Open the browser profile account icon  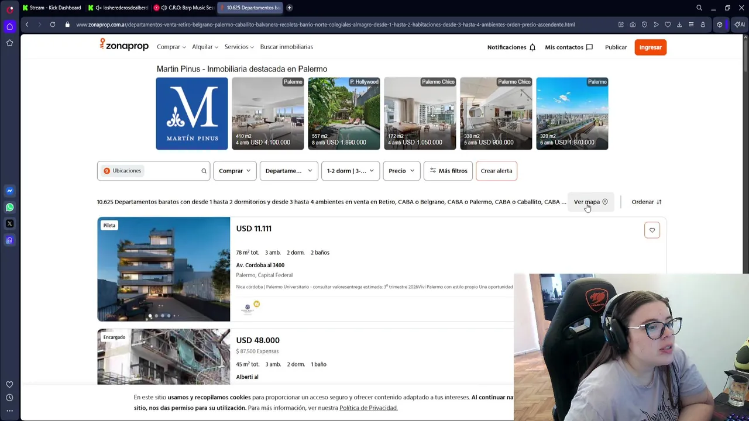703,25
